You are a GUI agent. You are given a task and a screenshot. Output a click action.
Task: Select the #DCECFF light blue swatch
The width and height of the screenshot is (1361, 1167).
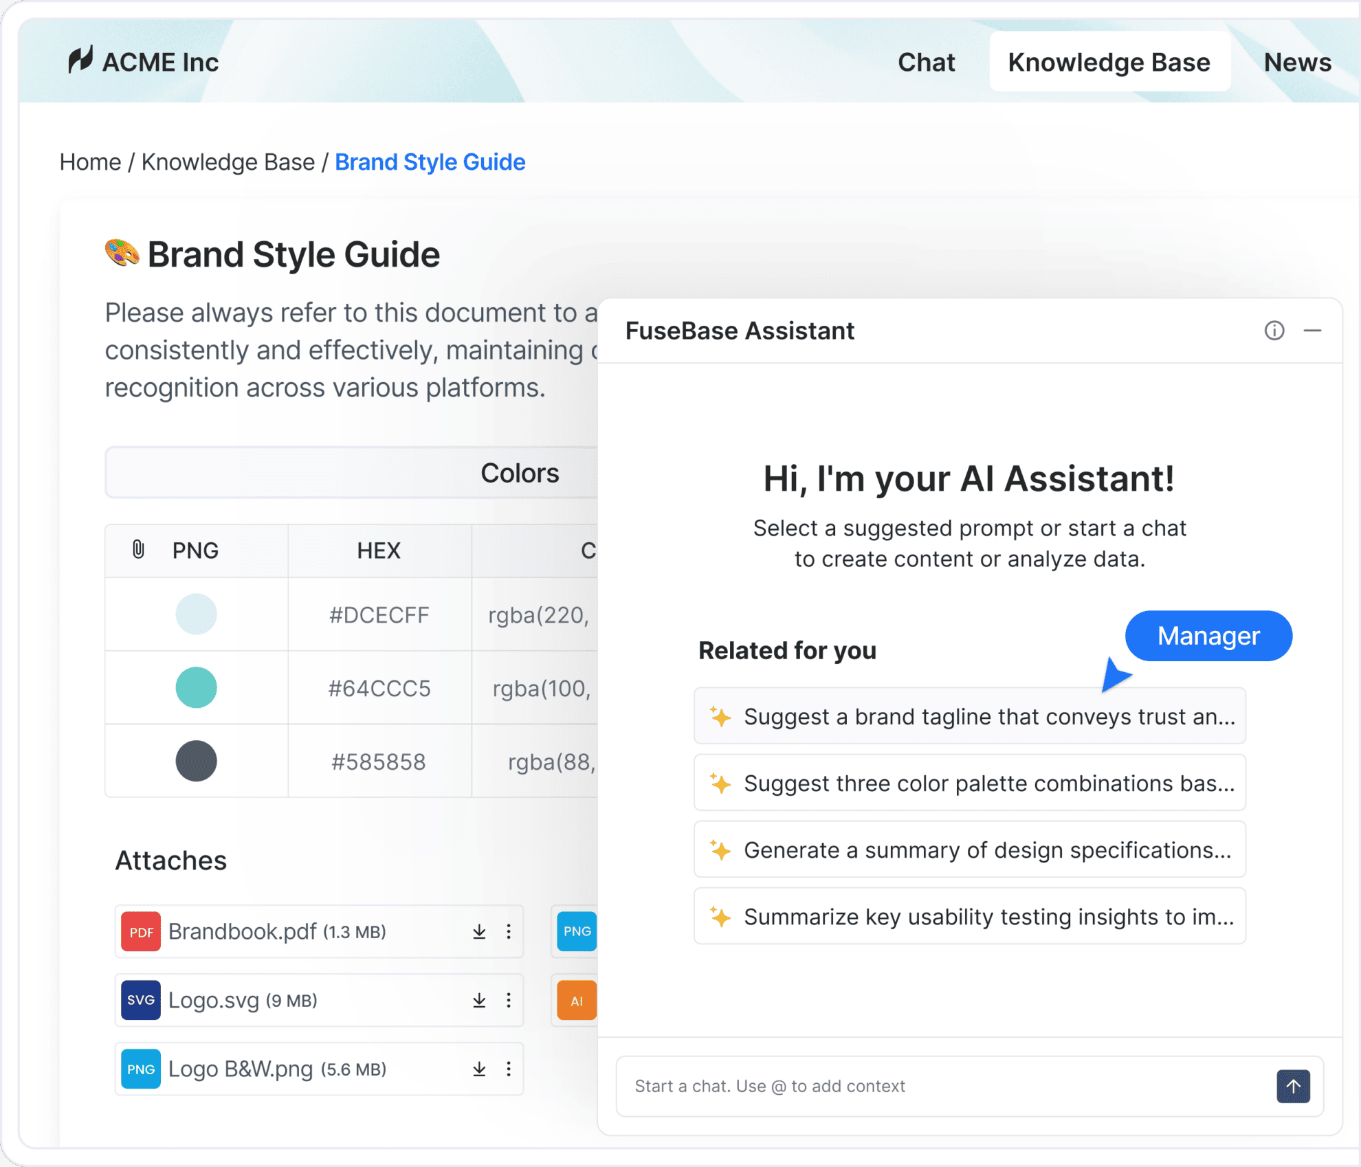pyautogui.click(x=196, y=614)
